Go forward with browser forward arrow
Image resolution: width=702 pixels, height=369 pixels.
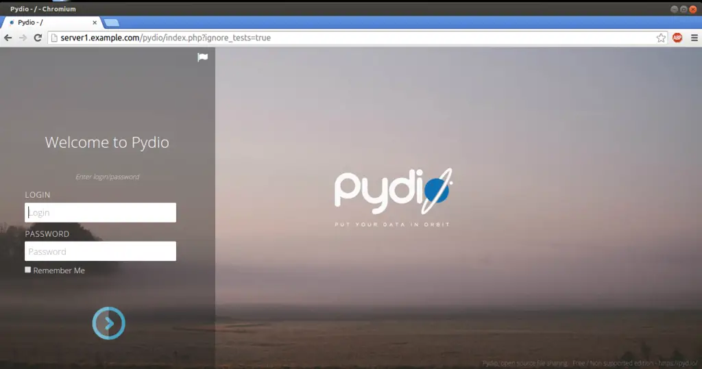pos(23,38)
